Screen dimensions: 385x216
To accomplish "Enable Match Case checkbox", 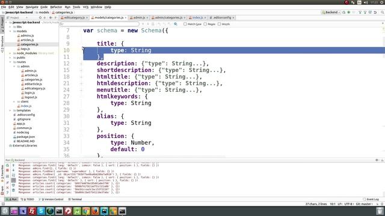I will click(x=185, y=24).
